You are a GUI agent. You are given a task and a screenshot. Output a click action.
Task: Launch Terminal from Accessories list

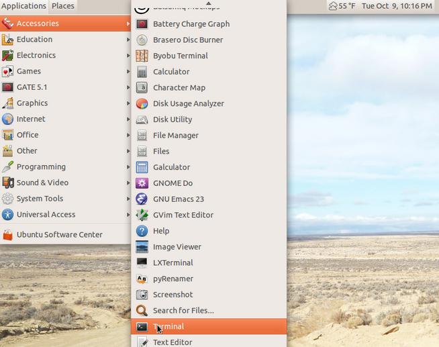(x=168, y=327)
